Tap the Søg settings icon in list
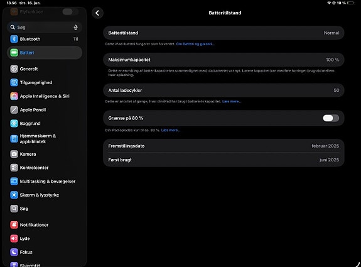This screenshot has height=267, width=361. point(14,209)
